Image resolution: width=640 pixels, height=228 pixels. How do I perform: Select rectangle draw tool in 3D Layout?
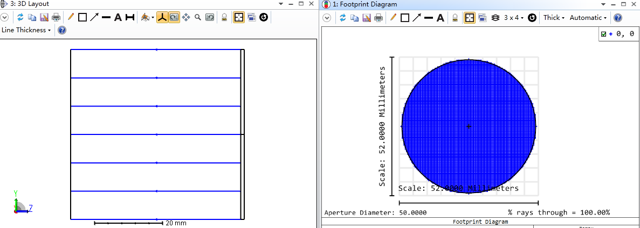coord(82,18)
